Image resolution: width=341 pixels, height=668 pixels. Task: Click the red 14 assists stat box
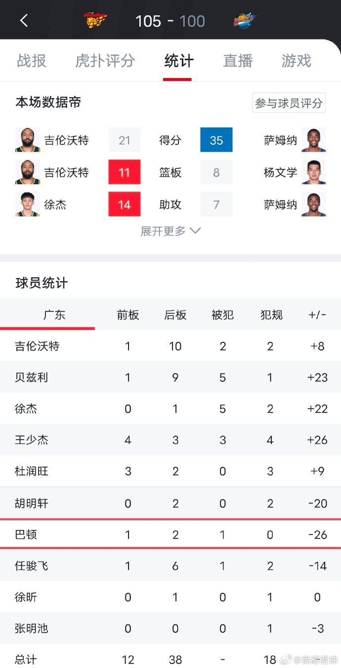[124, 204]
